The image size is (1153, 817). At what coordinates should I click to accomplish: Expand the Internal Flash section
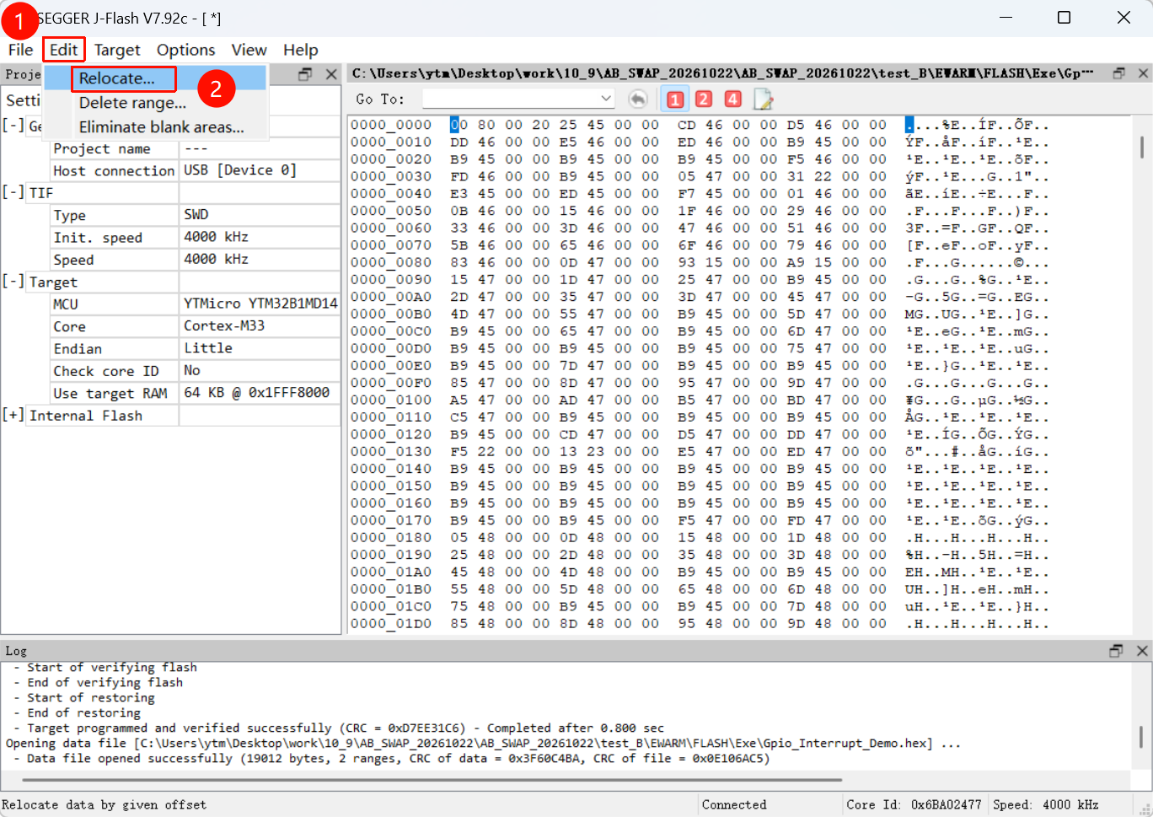pyautogui.click(x=13, y=415)
